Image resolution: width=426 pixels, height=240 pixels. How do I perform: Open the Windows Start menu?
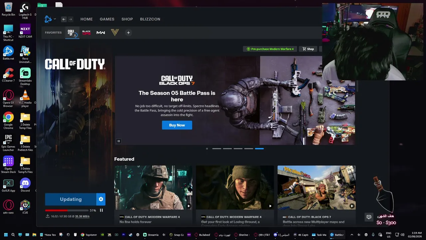pyautogui.click(x=6, y=235)
